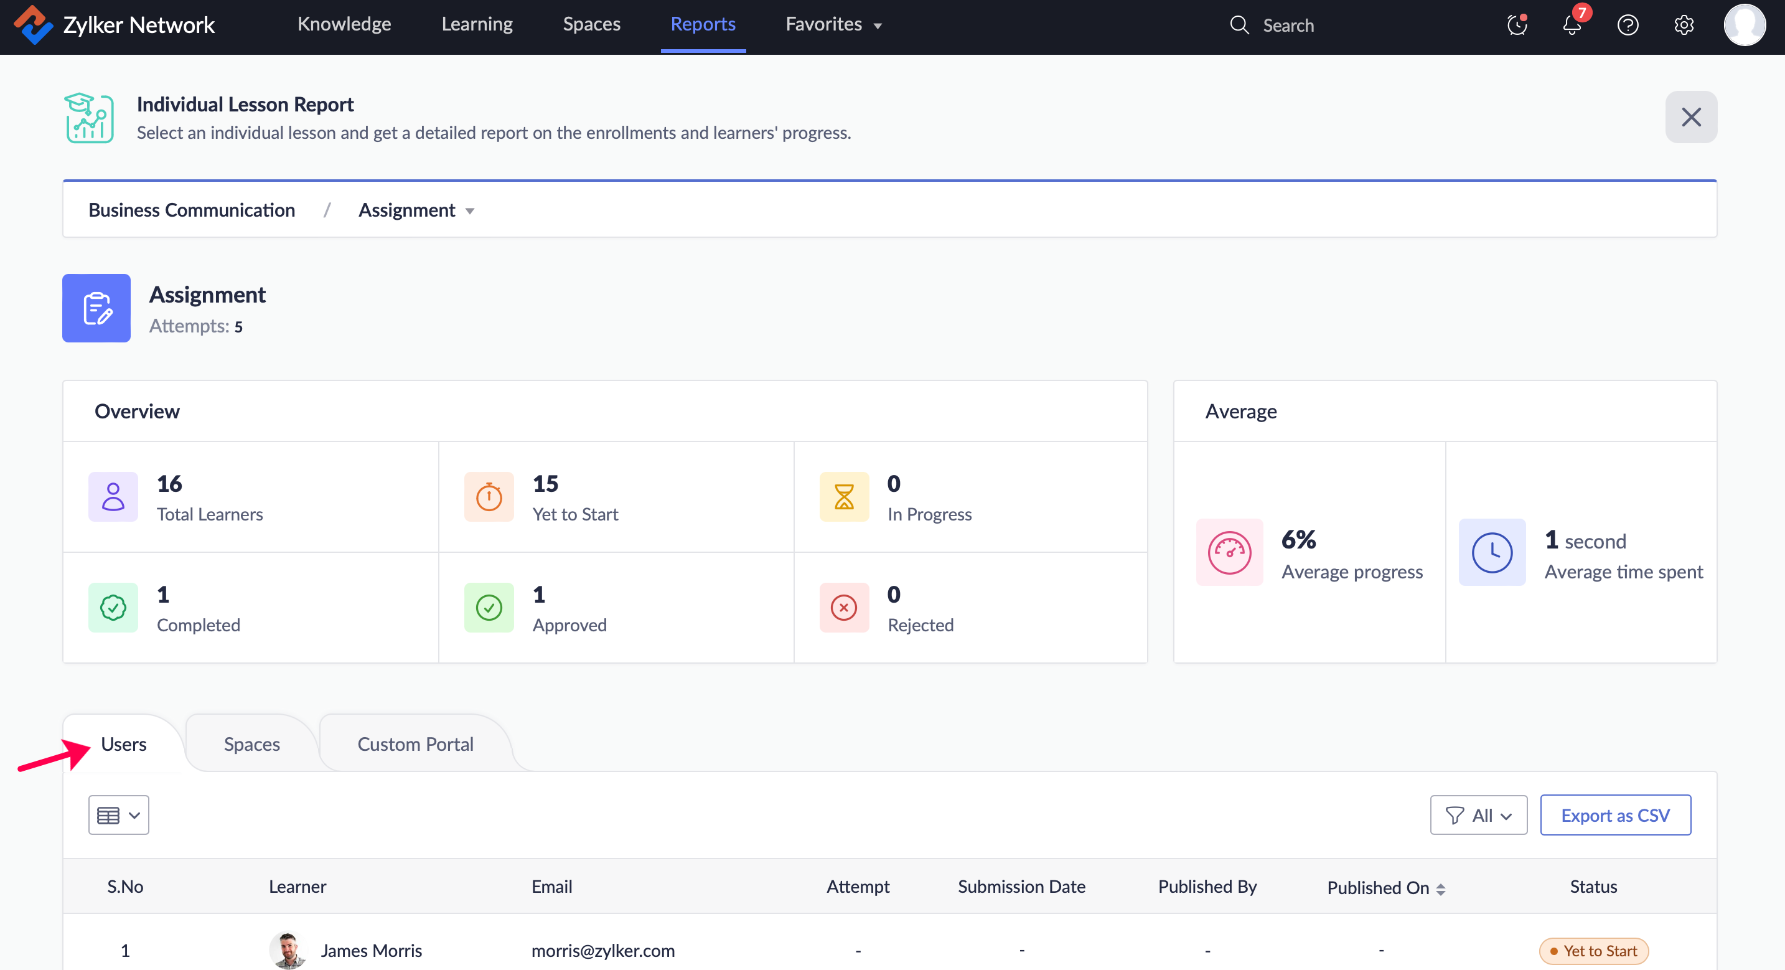Viewport: 1785px width, 970px height.
Task: Click the search magnifier icon
Action: pos(1239,26)
